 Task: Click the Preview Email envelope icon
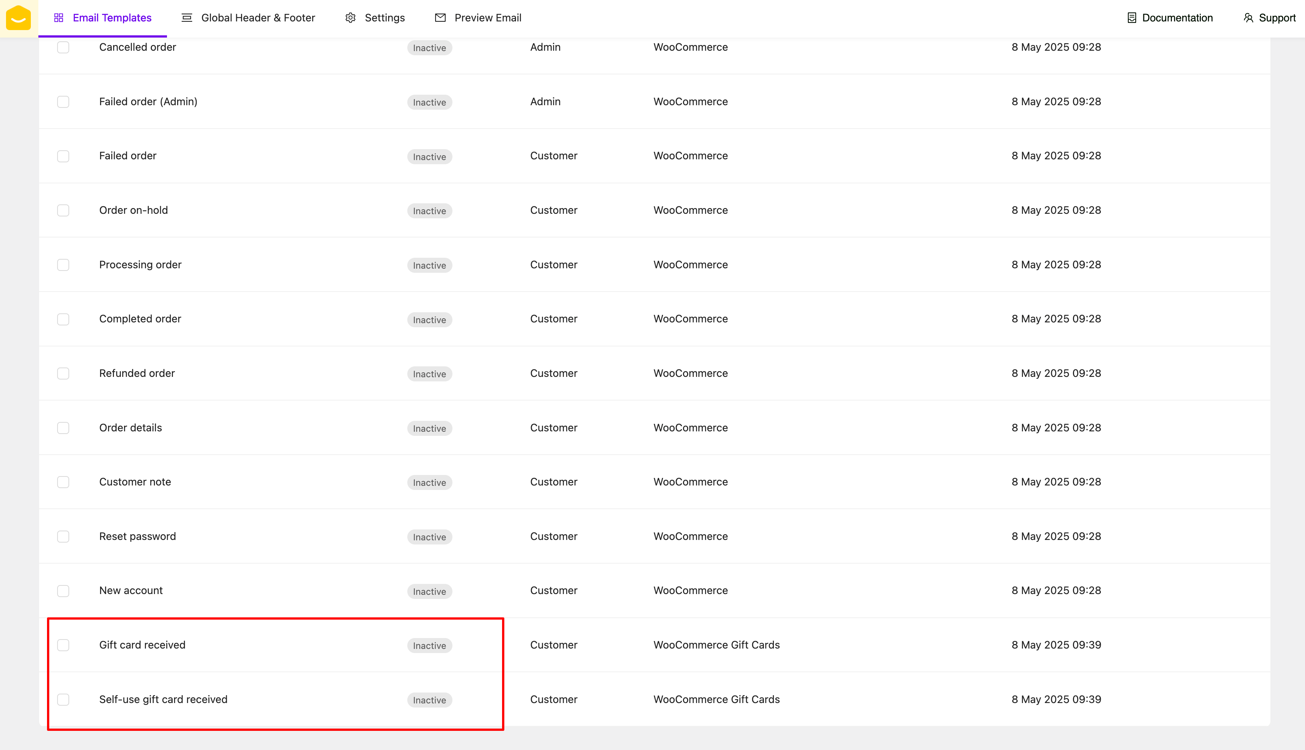(x=440, y=18)
